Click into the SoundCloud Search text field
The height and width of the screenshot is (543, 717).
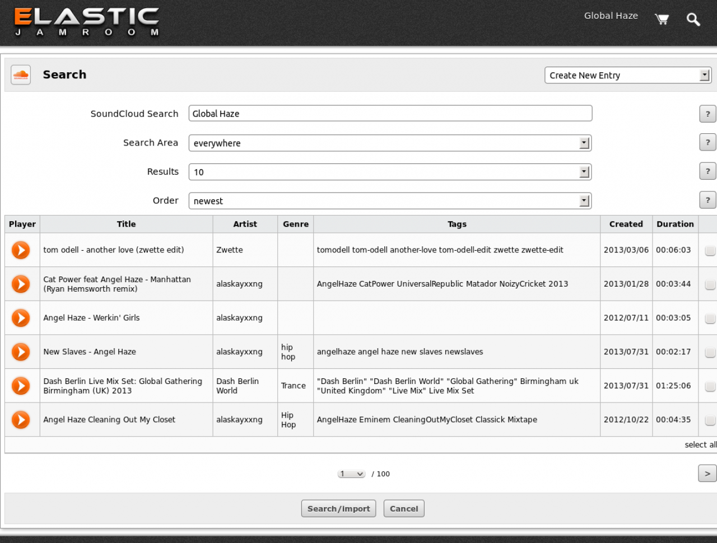click(390, 114)
